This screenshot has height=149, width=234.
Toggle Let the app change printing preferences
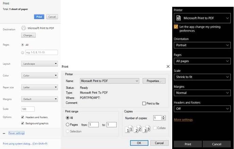[x=176, y=26]
